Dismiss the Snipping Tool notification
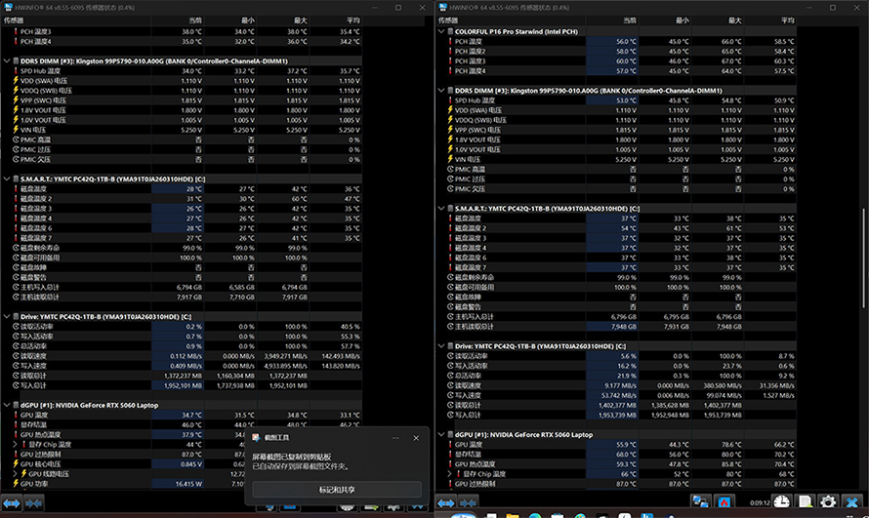 pyautogui.click(x=416, y=438)
